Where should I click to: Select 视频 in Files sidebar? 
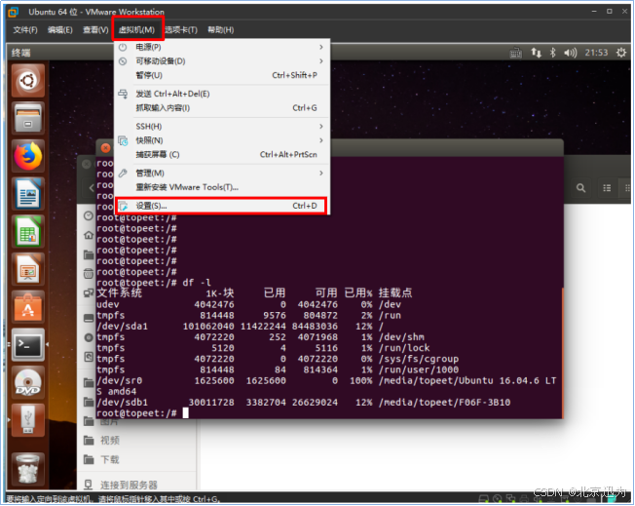(x=110, y=441)
